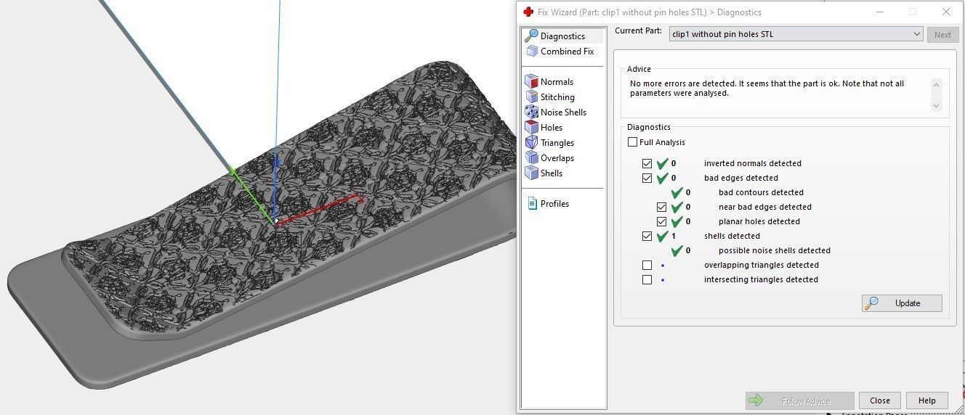Enable intersecting triangles detected checkbox
The width and height of the screenshot is (965, 415).
pyautogui.click(x=647, y=279)
